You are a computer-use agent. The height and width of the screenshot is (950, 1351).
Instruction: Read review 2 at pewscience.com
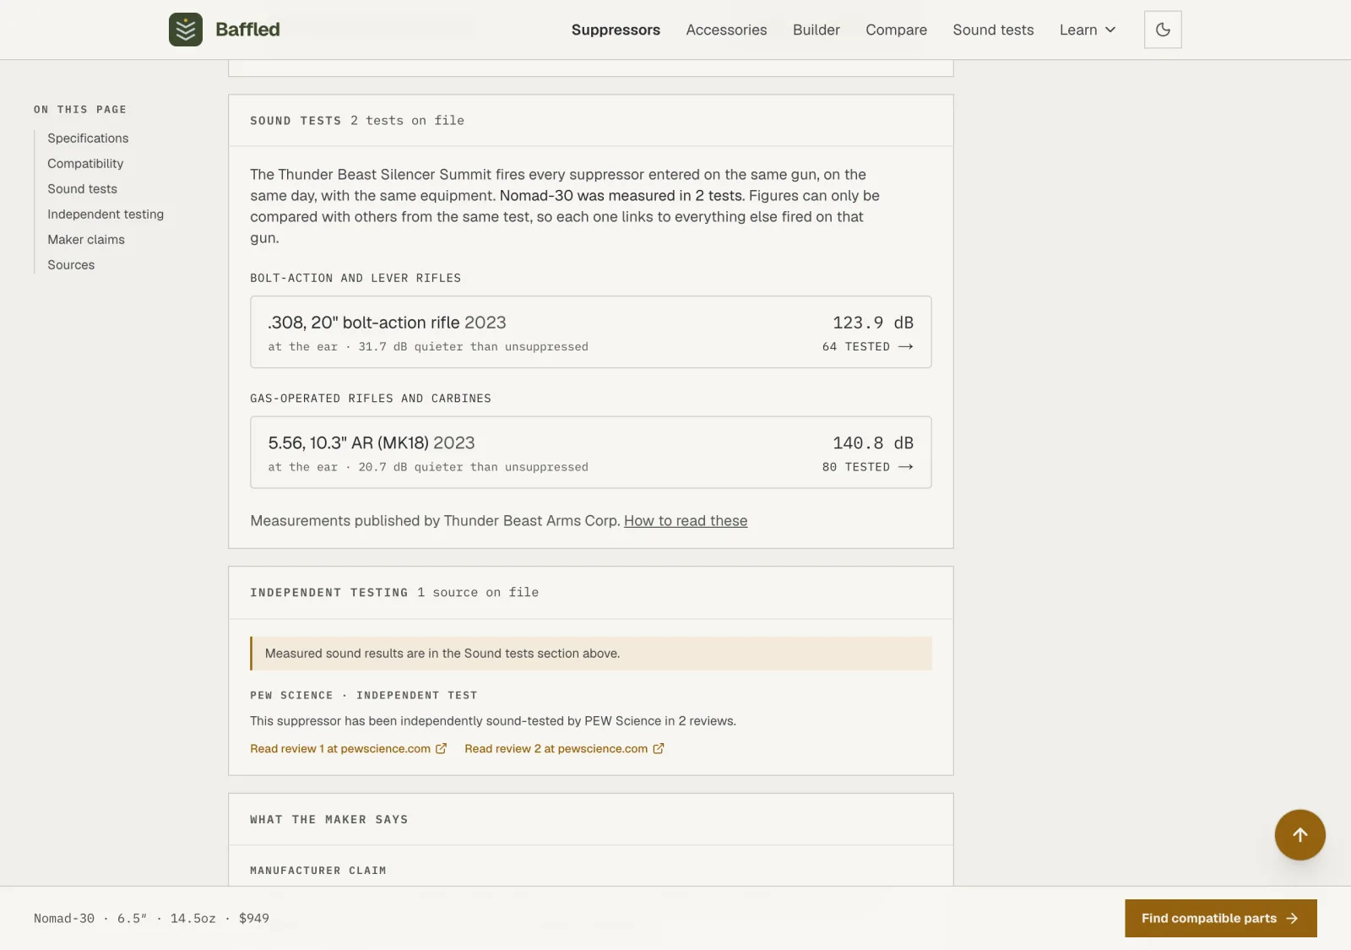[x=556, y=749]
